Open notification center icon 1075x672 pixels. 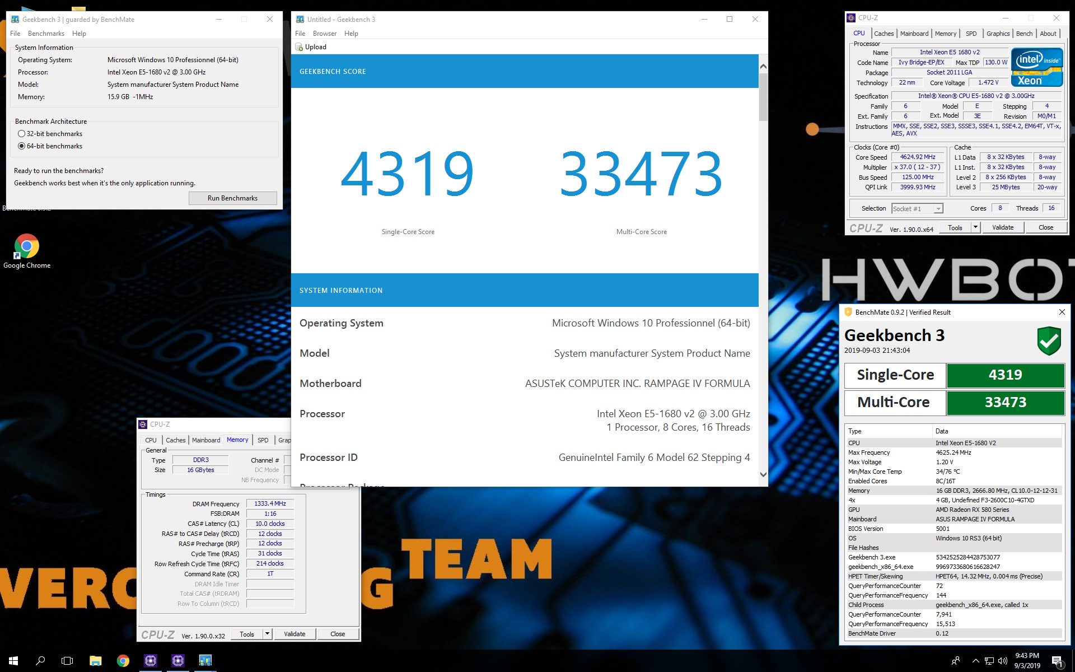[x=1057, y=661]
